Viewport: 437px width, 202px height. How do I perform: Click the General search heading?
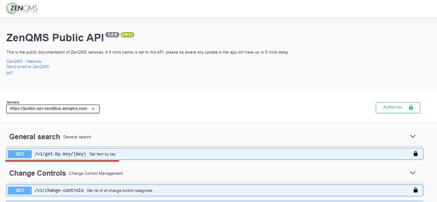[x=34, y=137]
